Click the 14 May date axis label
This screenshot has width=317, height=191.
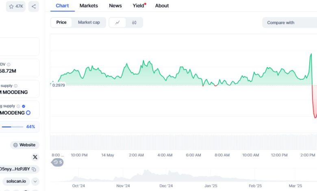click(108, 155)
